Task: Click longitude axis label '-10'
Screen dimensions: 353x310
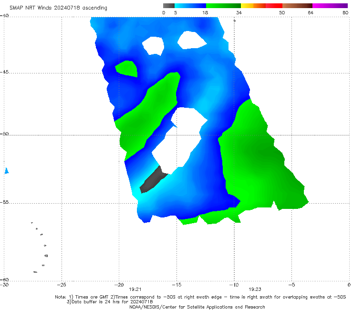Action: (234, 285)
